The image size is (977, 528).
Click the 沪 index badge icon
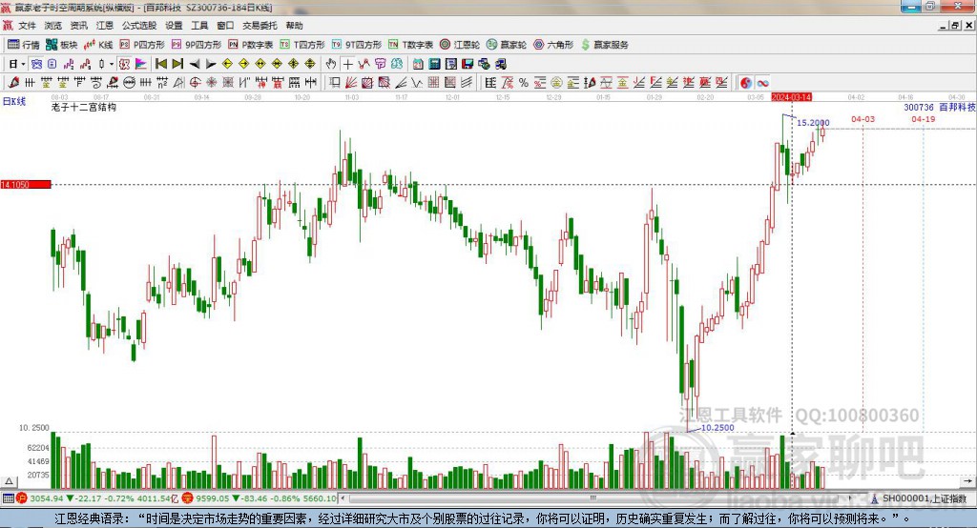point(23,498)
